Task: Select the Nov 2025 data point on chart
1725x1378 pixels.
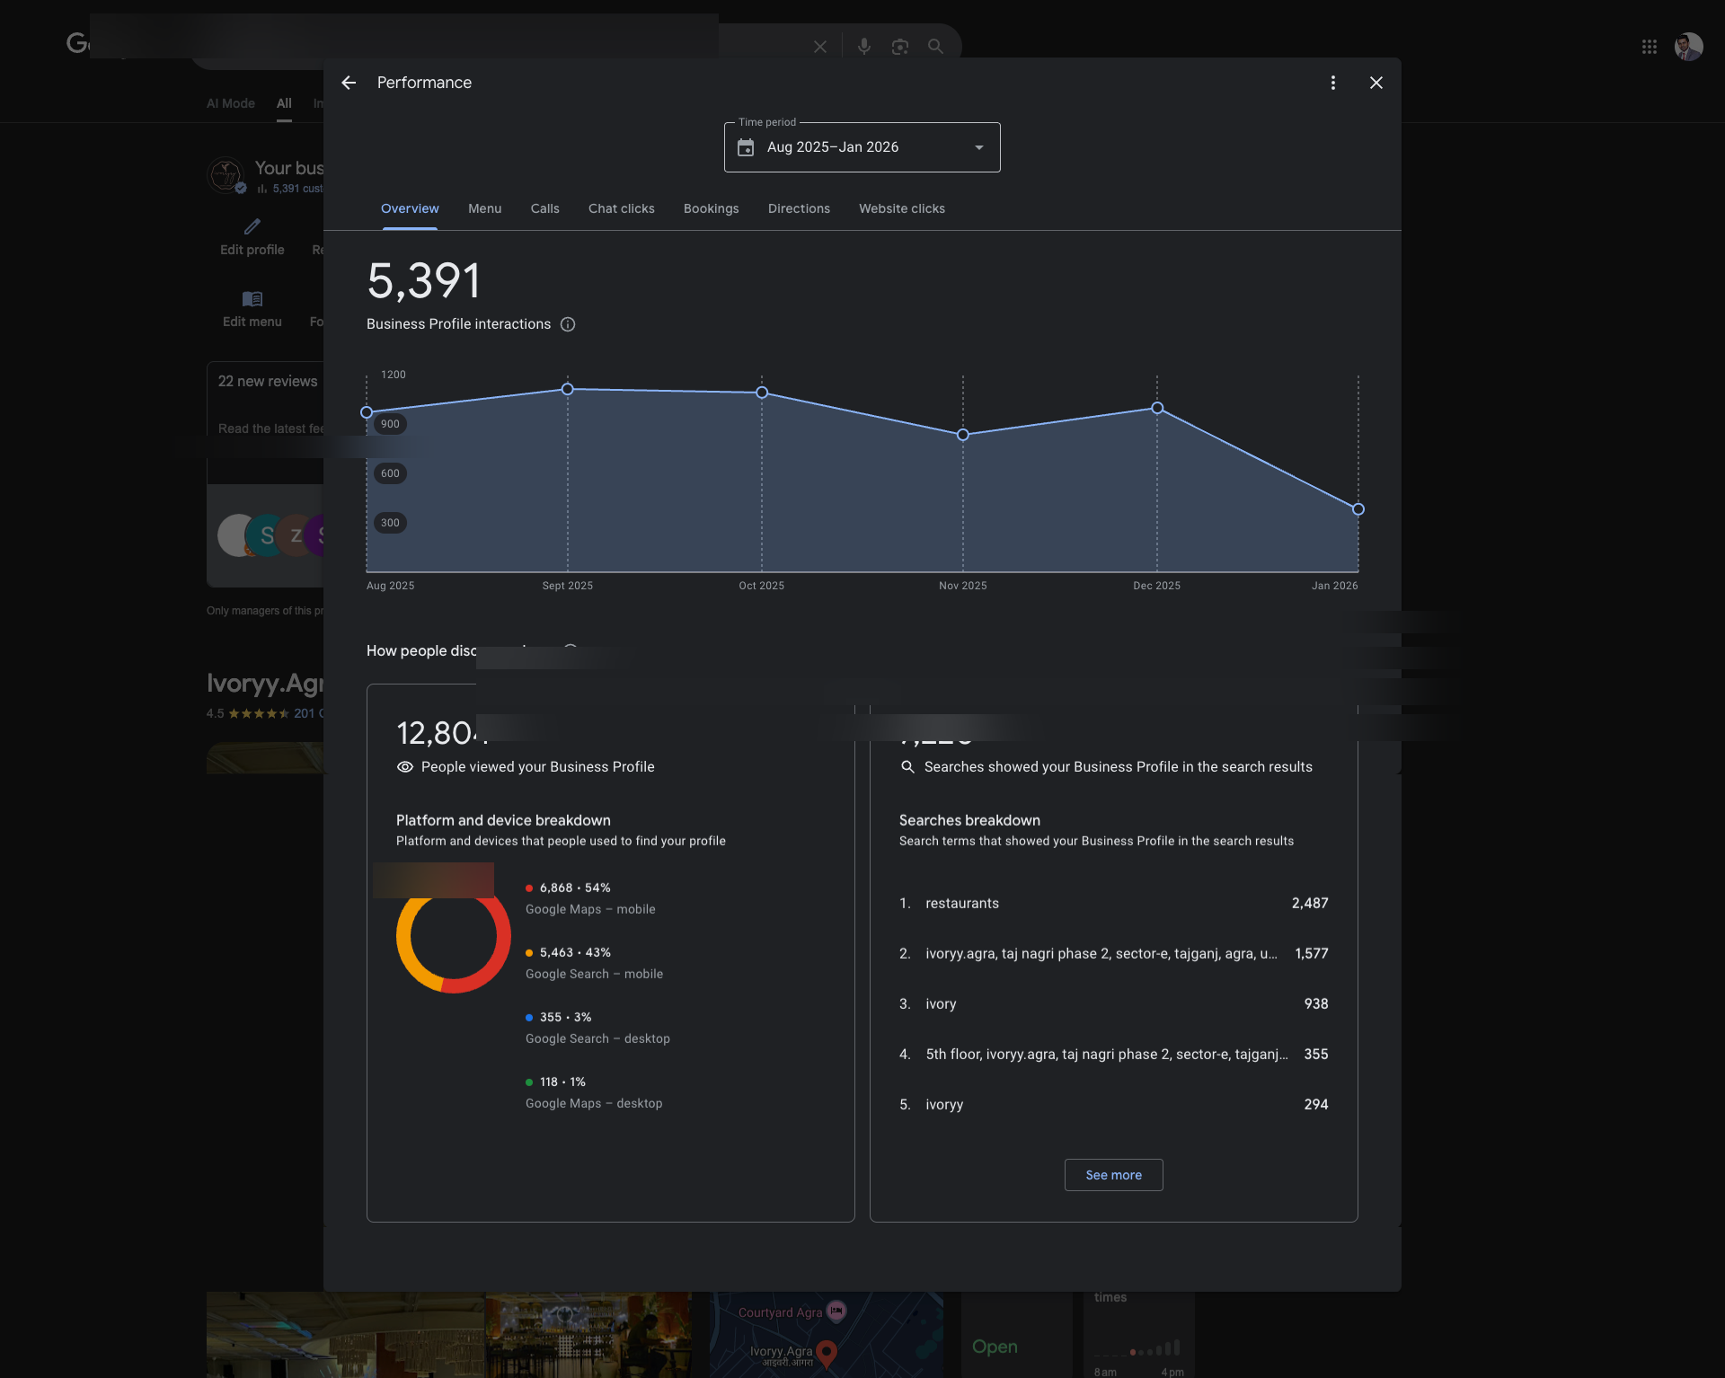Action: coord(963,435)
